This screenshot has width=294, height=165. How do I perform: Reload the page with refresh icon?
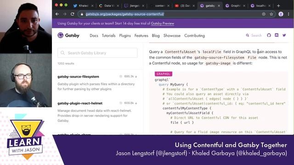73,14
